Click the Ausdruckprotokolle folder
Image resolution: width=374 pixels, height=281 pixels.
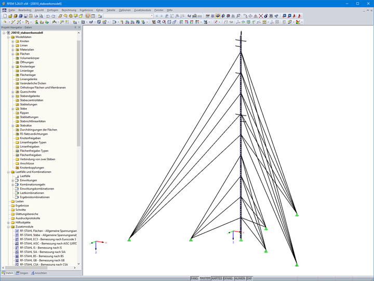[28, 219]
